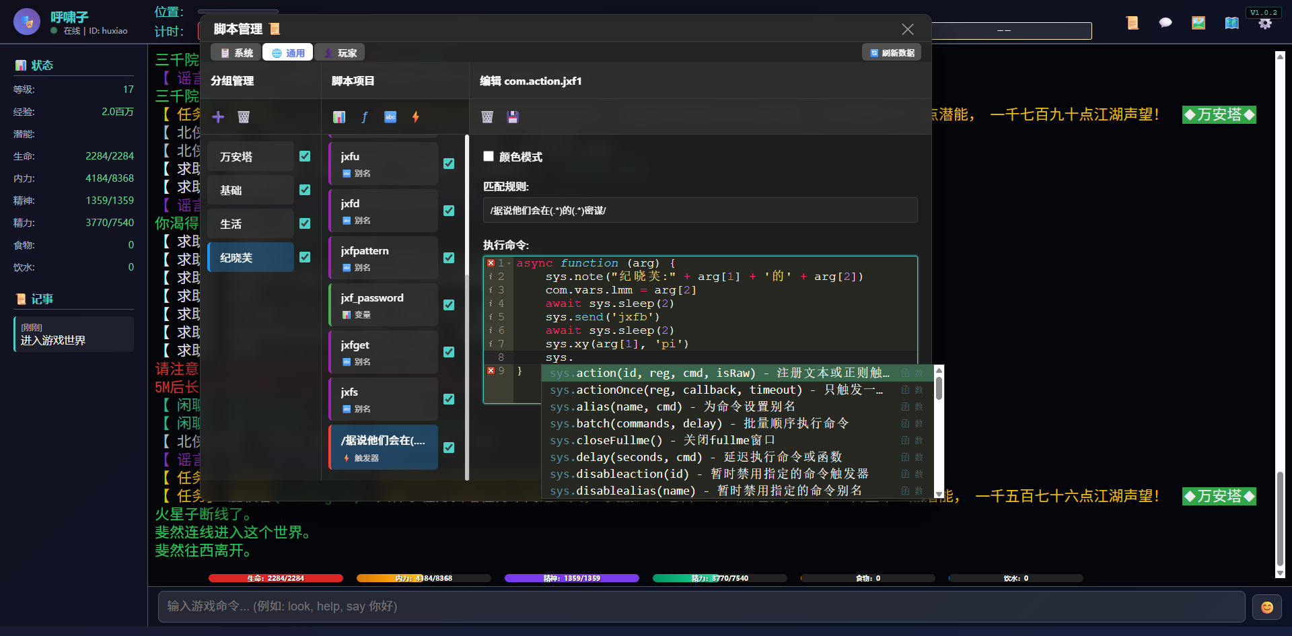Save the script with the floppy disk icon

coord(513,116)
